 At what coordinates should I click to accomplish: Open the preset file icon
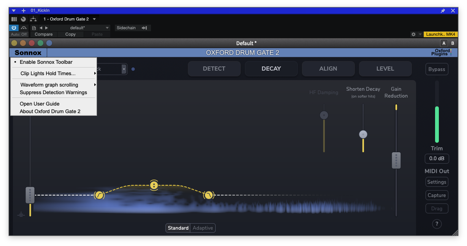point(34,28)
